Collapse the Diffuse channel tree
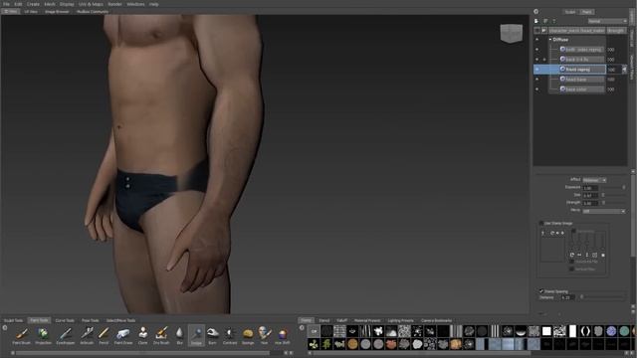 click(x=550, y=40)
